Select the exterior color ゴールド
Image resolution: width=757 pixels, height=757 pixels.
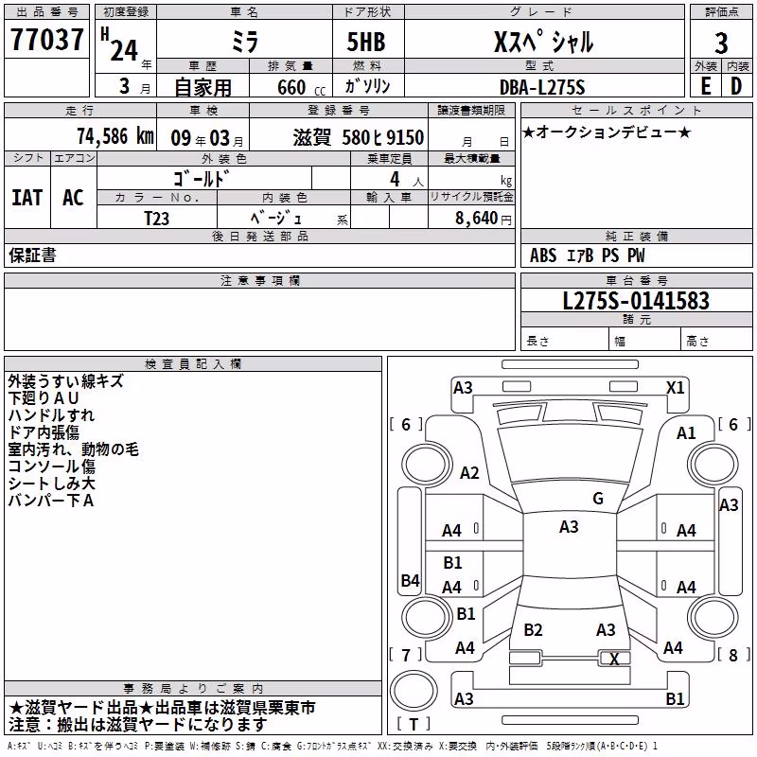[202, 179]
